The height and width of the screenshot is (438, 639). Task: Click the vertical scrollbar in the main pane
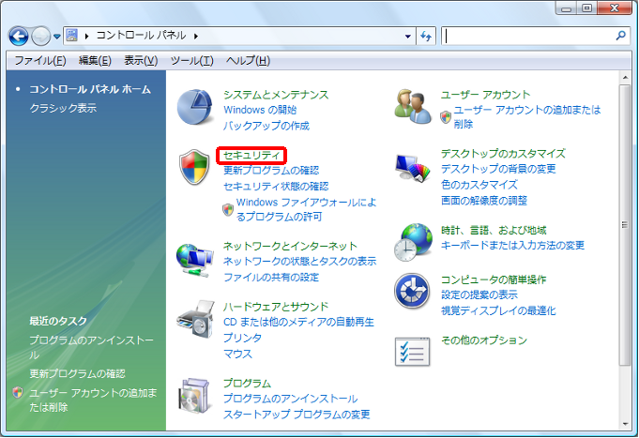point(626,225)
